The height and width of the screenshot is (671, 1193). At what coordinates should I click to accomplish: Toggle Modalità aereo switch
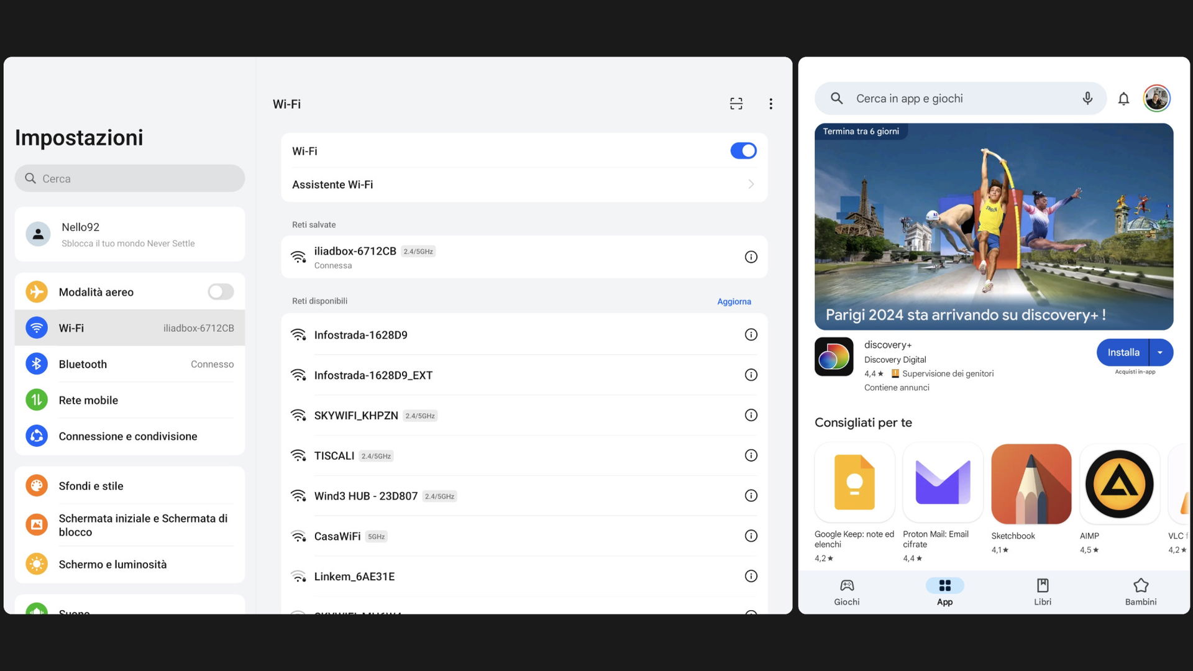click(x=221, y=292)
